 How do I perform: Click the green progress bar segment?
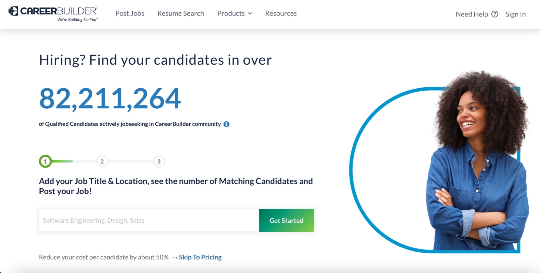(x=63, y=161)
